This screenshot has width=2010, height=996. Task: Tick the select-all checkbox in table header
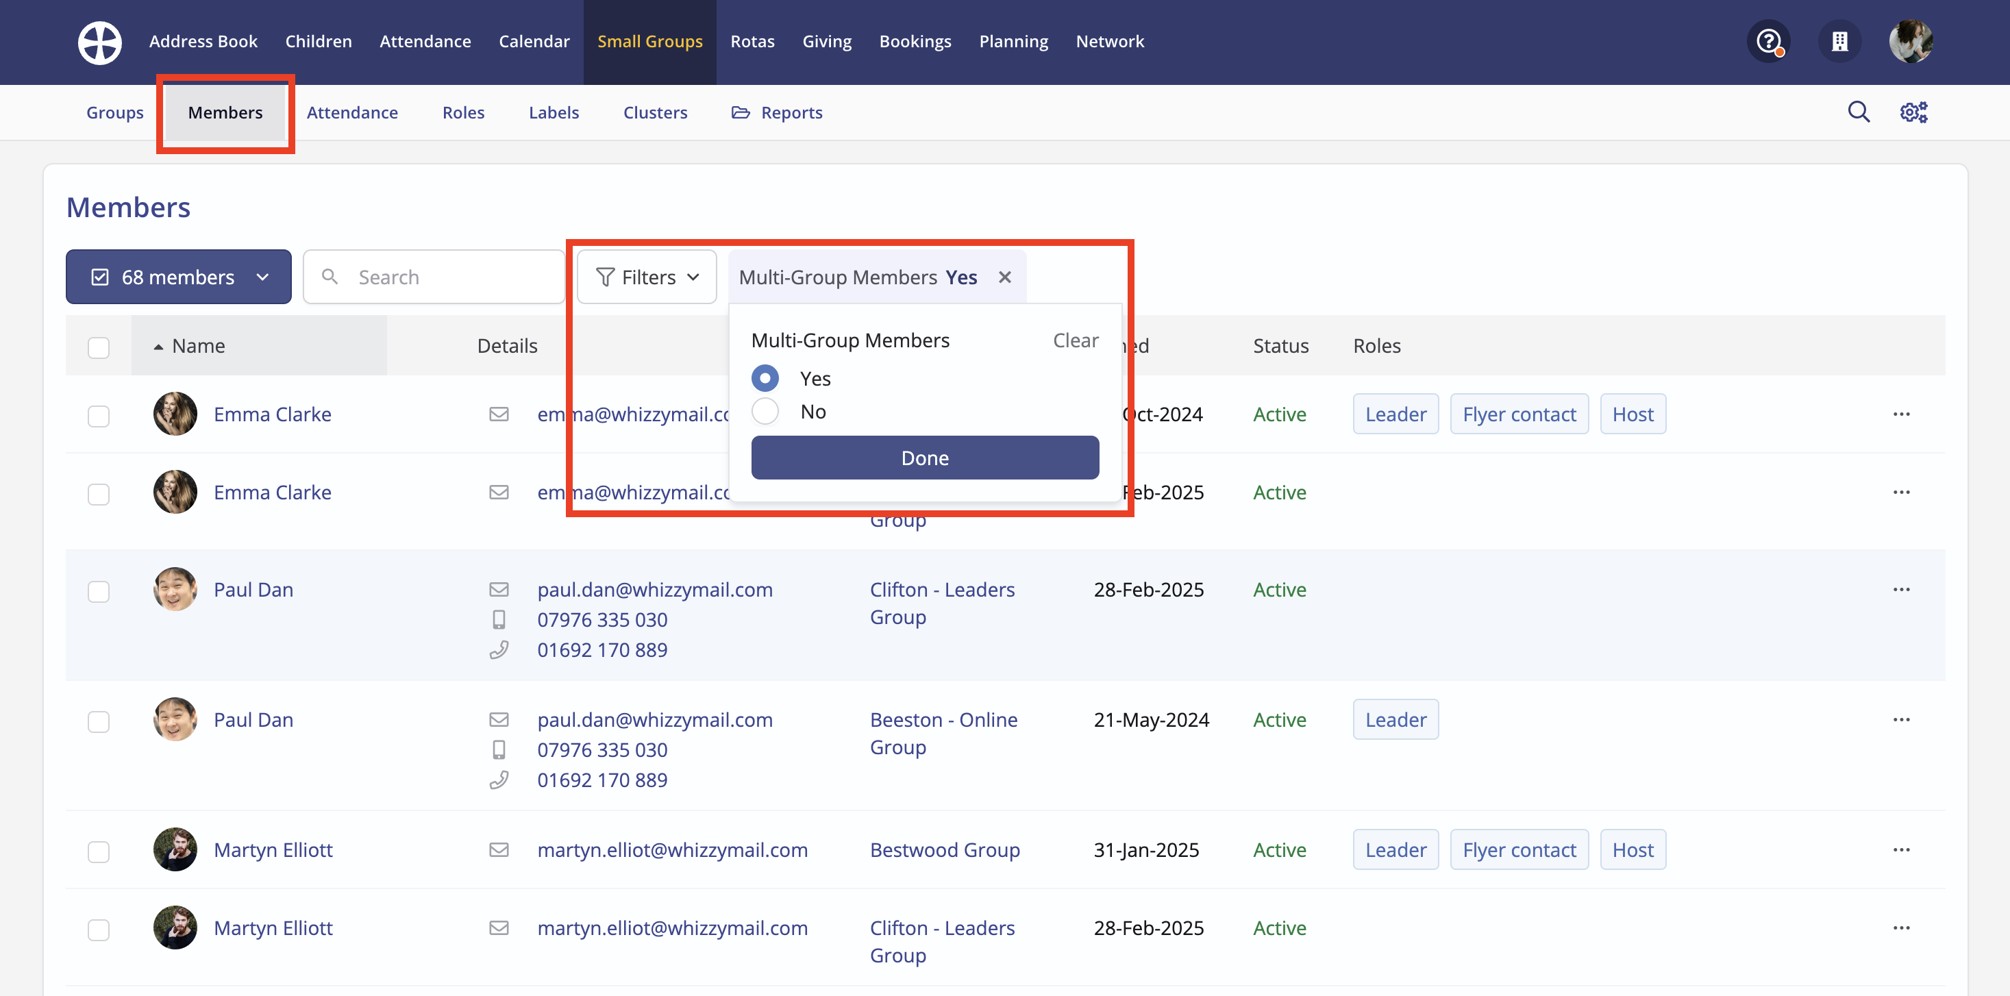[x=99, y=347]
